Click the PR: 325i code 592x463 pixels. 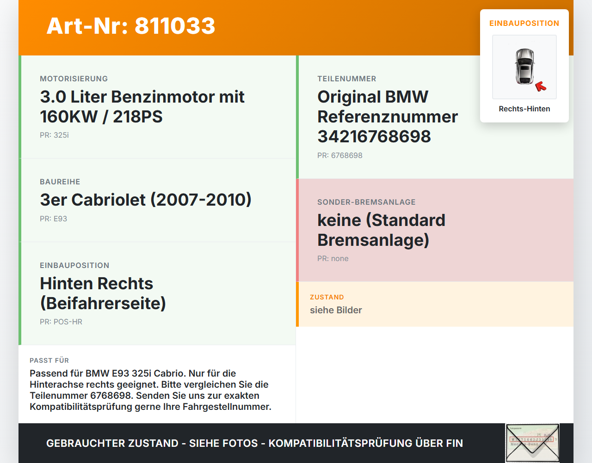[54, 135]
